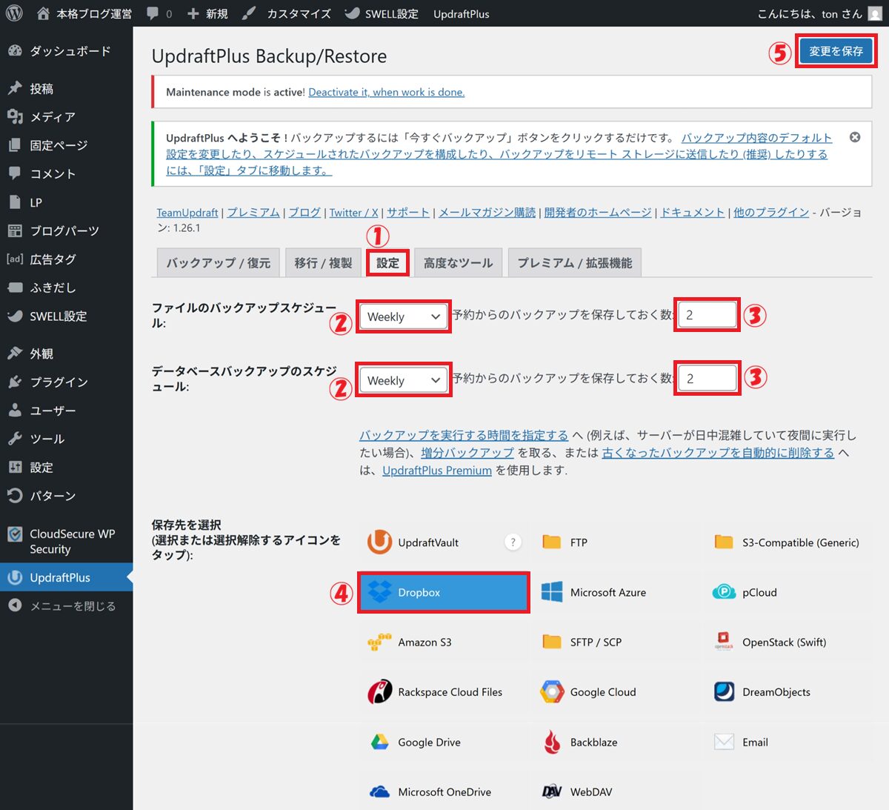Open the 新規 menu in the admin bar
The width and height of the screenshot is (889, 810).
tap(208, 13)
